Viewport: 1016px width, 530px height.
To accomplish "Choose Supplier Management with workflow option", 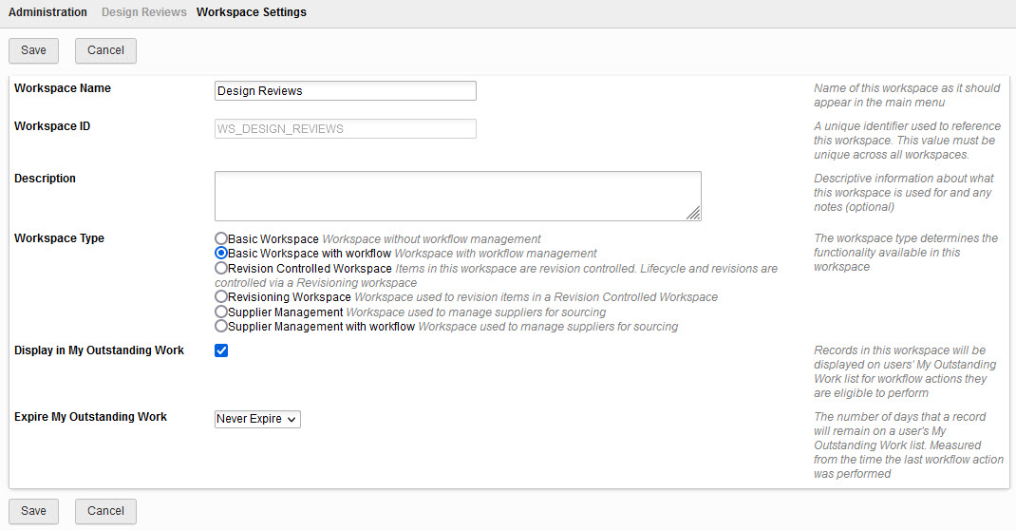I will pos(221,326).
